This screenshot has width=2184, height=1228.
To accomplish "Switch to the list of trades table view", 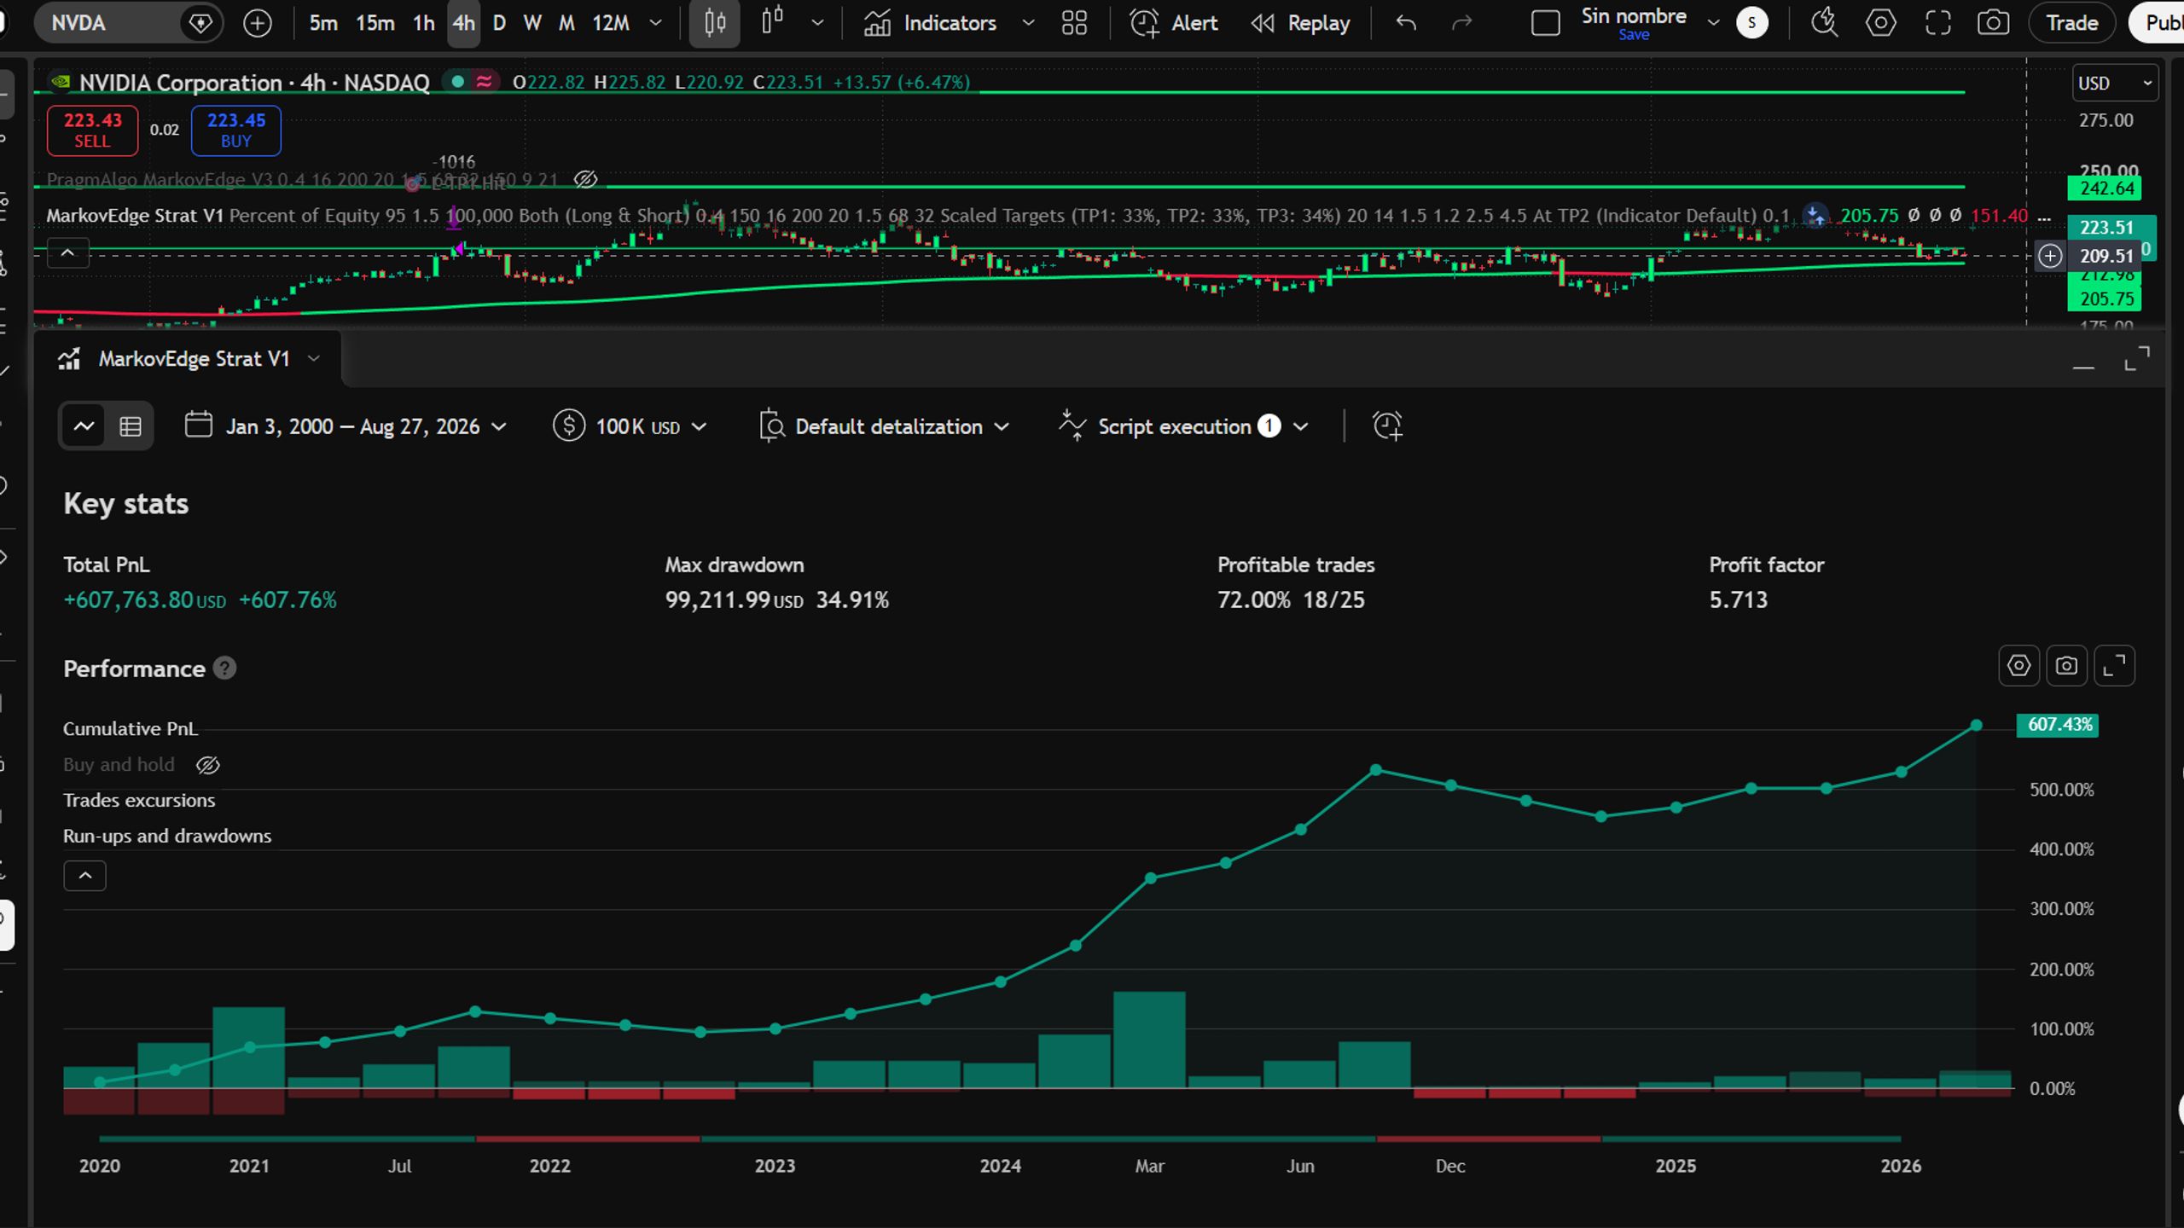I will (x=130, y=426).
